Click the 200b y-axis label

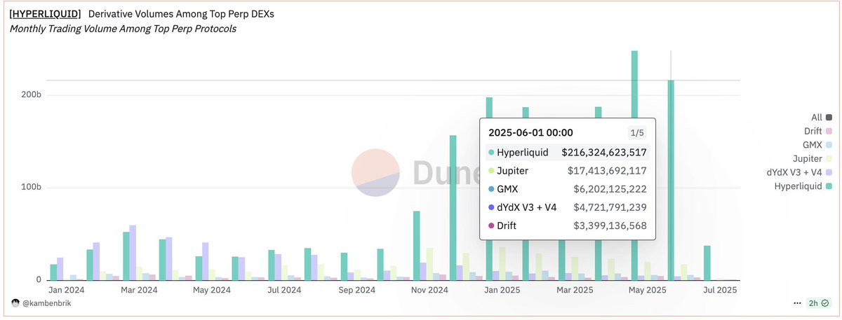coord(31,95)
